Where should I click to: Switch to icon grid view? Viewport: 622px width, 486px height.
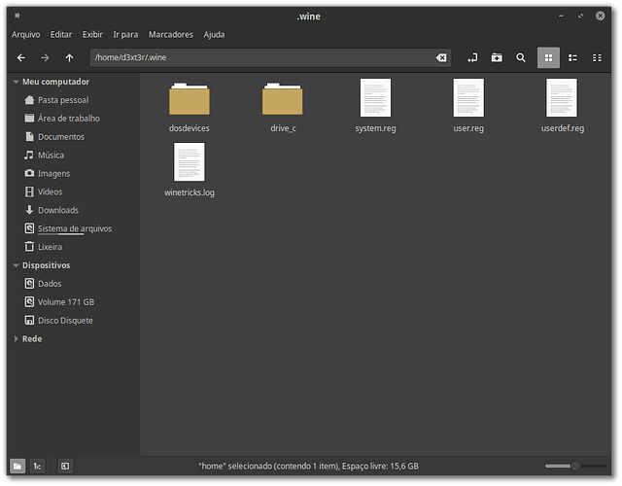pyautogui.click(x=548, y=58)
